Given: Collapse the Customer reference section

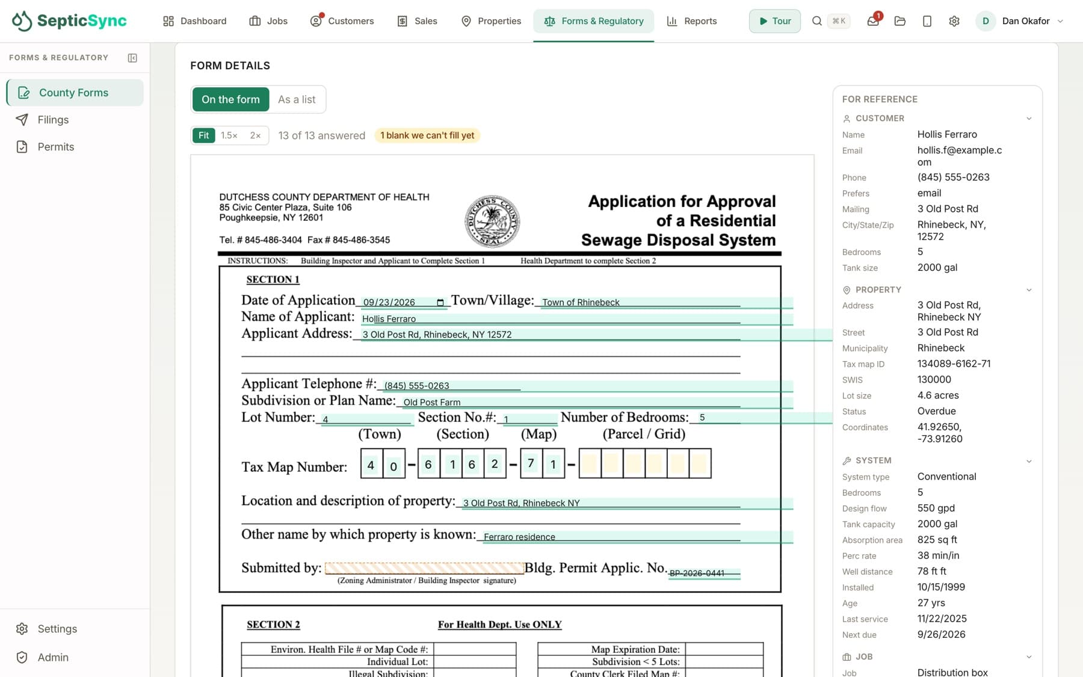Looking at the screenshot, I should [1029, 119].
